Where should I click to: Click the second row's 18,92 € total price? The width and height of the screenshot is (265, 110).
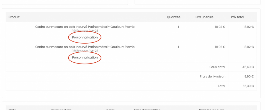click(249, 47)
